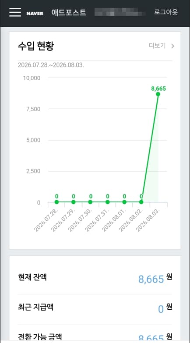The image size is (190, 343).
Task: Click the 로그아웃 logout link
Action: 166,12
